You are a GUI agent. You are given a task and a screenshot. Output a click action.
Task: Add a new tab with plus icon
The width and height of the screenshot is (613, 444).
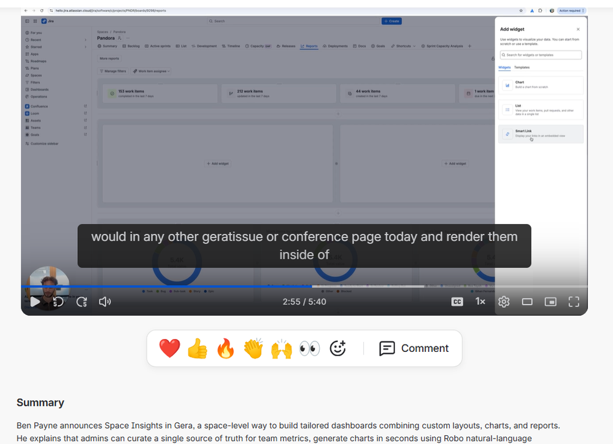[469, 46]
